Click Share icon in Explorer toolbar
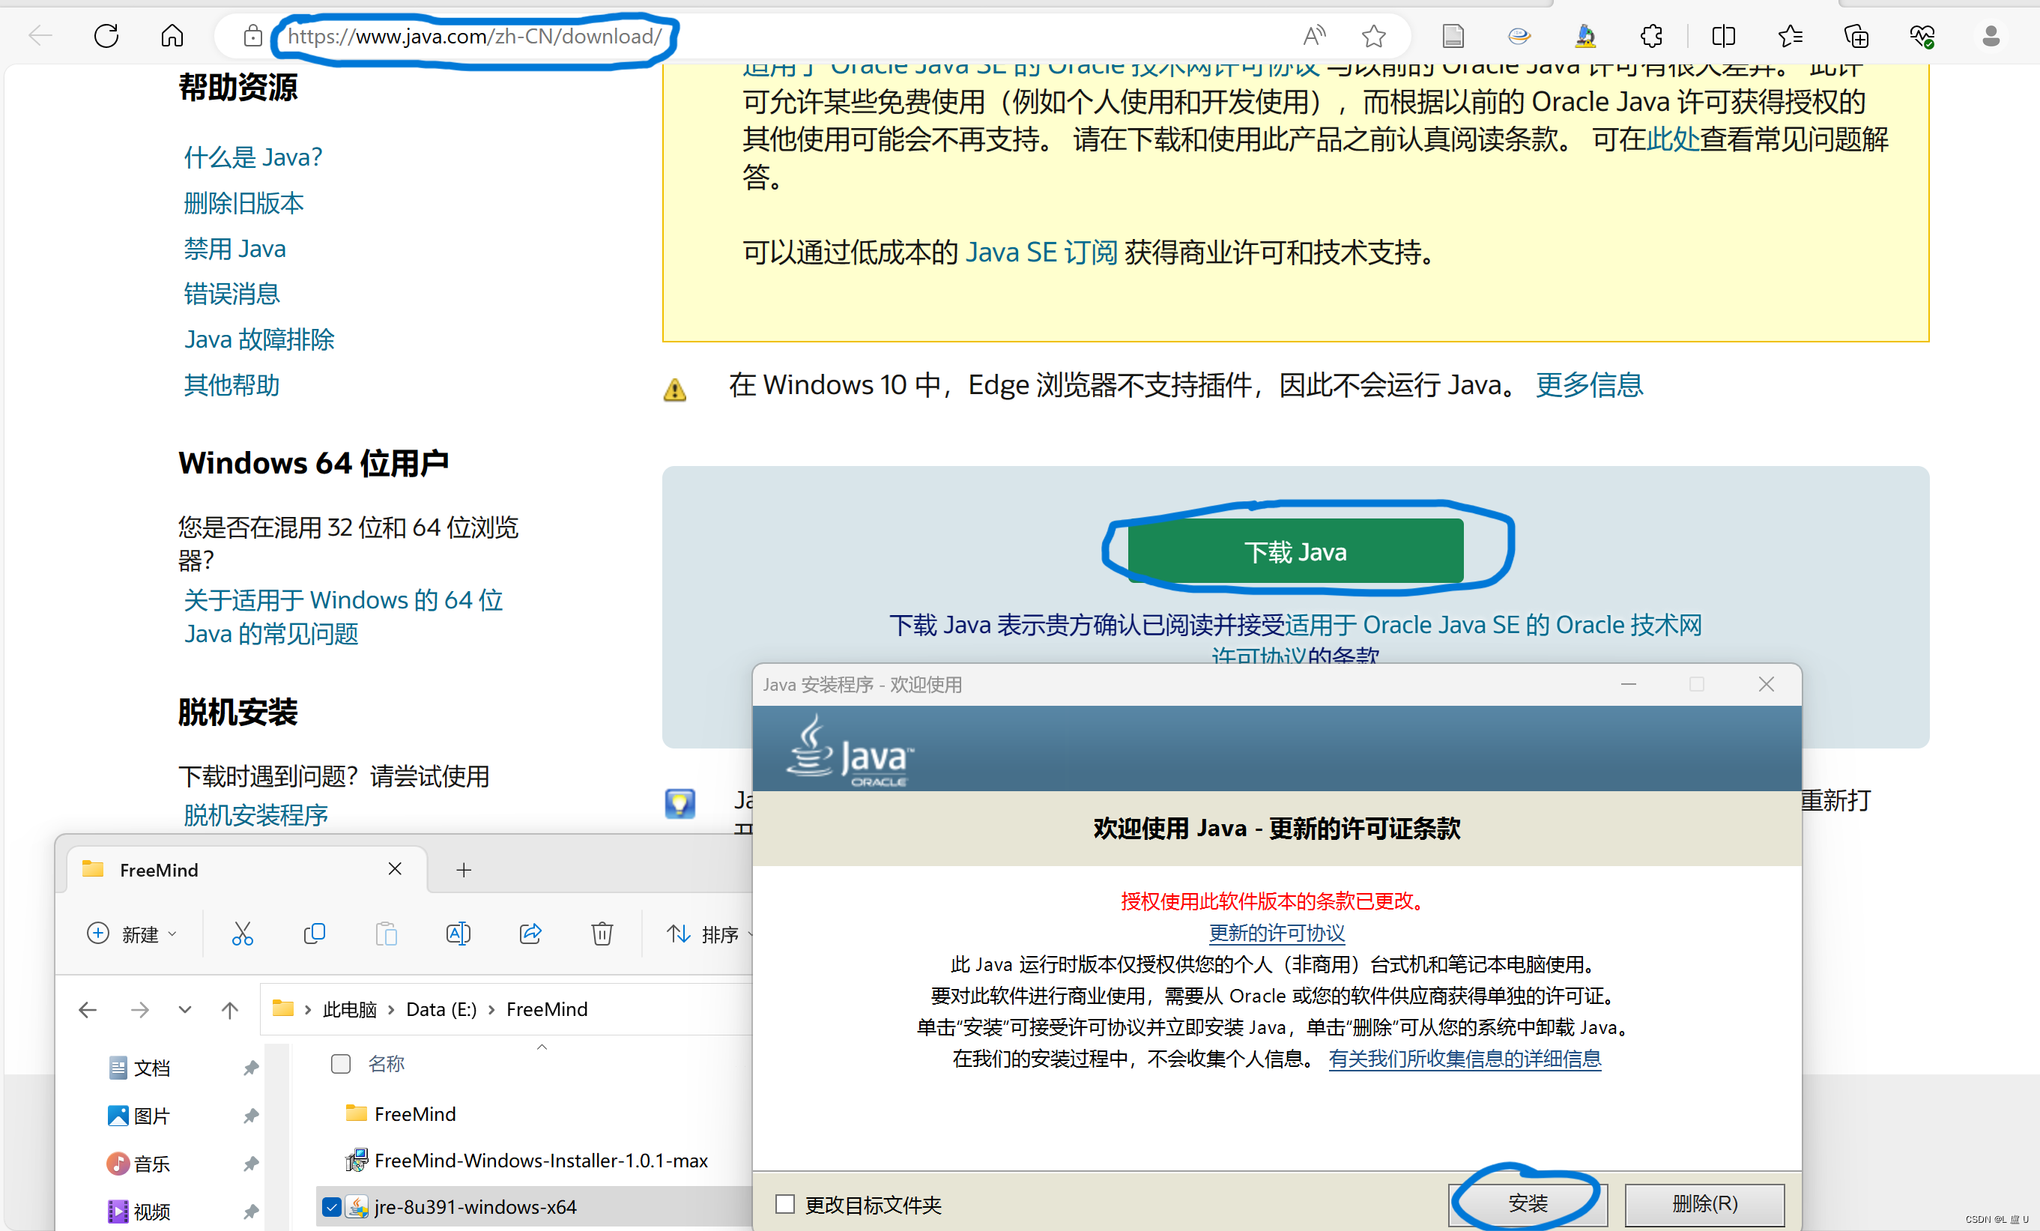 (x=530, y=934)
